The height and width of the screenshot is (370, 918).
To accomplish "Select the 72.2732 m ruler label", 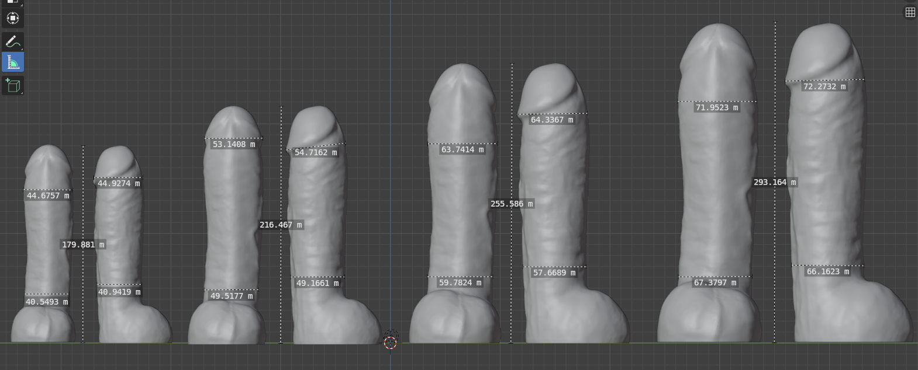I will pyautogui.click(x=824, y=86).
